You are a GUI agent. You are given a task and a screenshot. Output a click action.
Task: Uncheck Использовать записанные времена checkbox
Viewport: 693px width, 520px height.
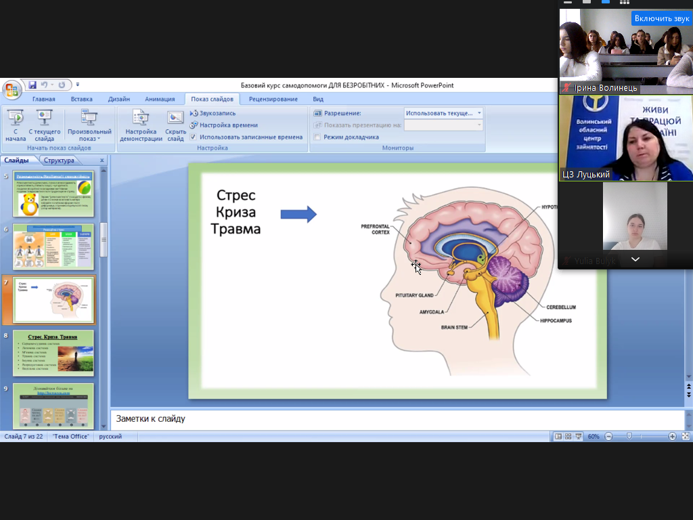[x=194, y=137]
